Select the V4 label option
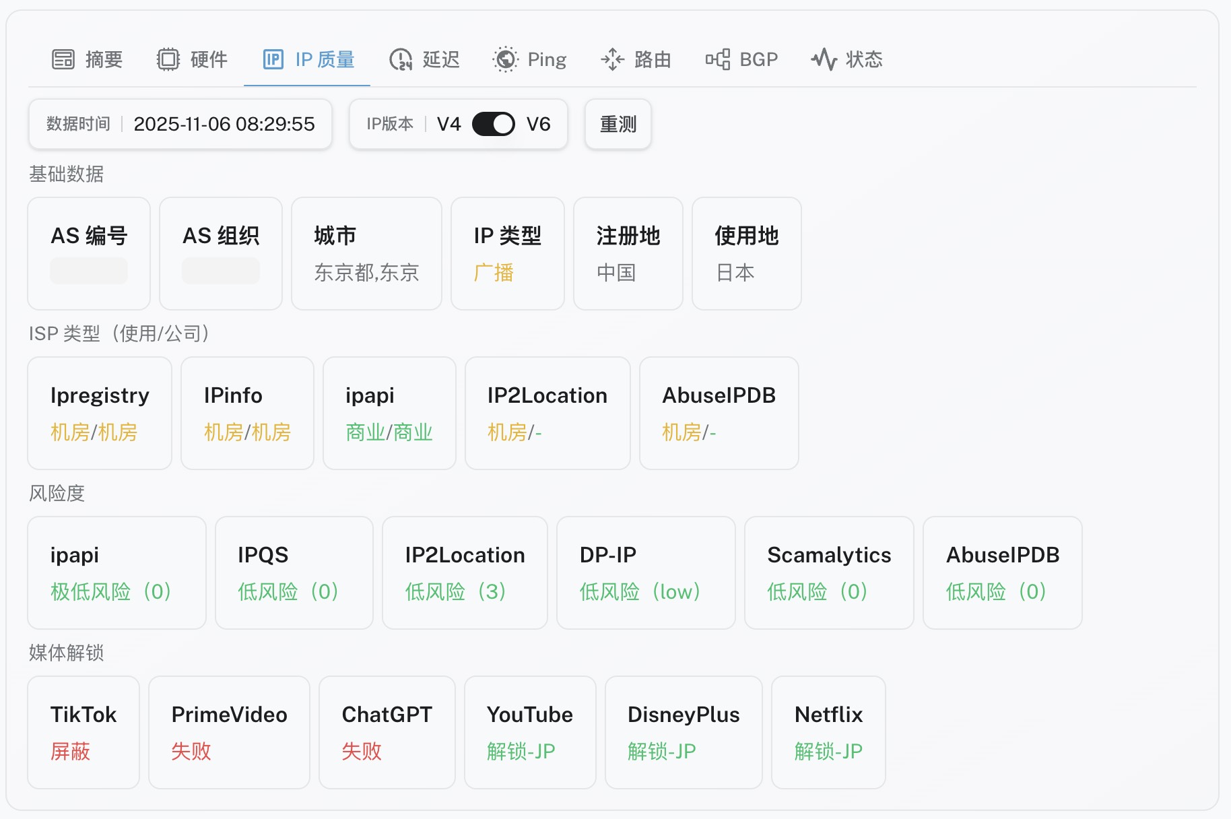 448,124
